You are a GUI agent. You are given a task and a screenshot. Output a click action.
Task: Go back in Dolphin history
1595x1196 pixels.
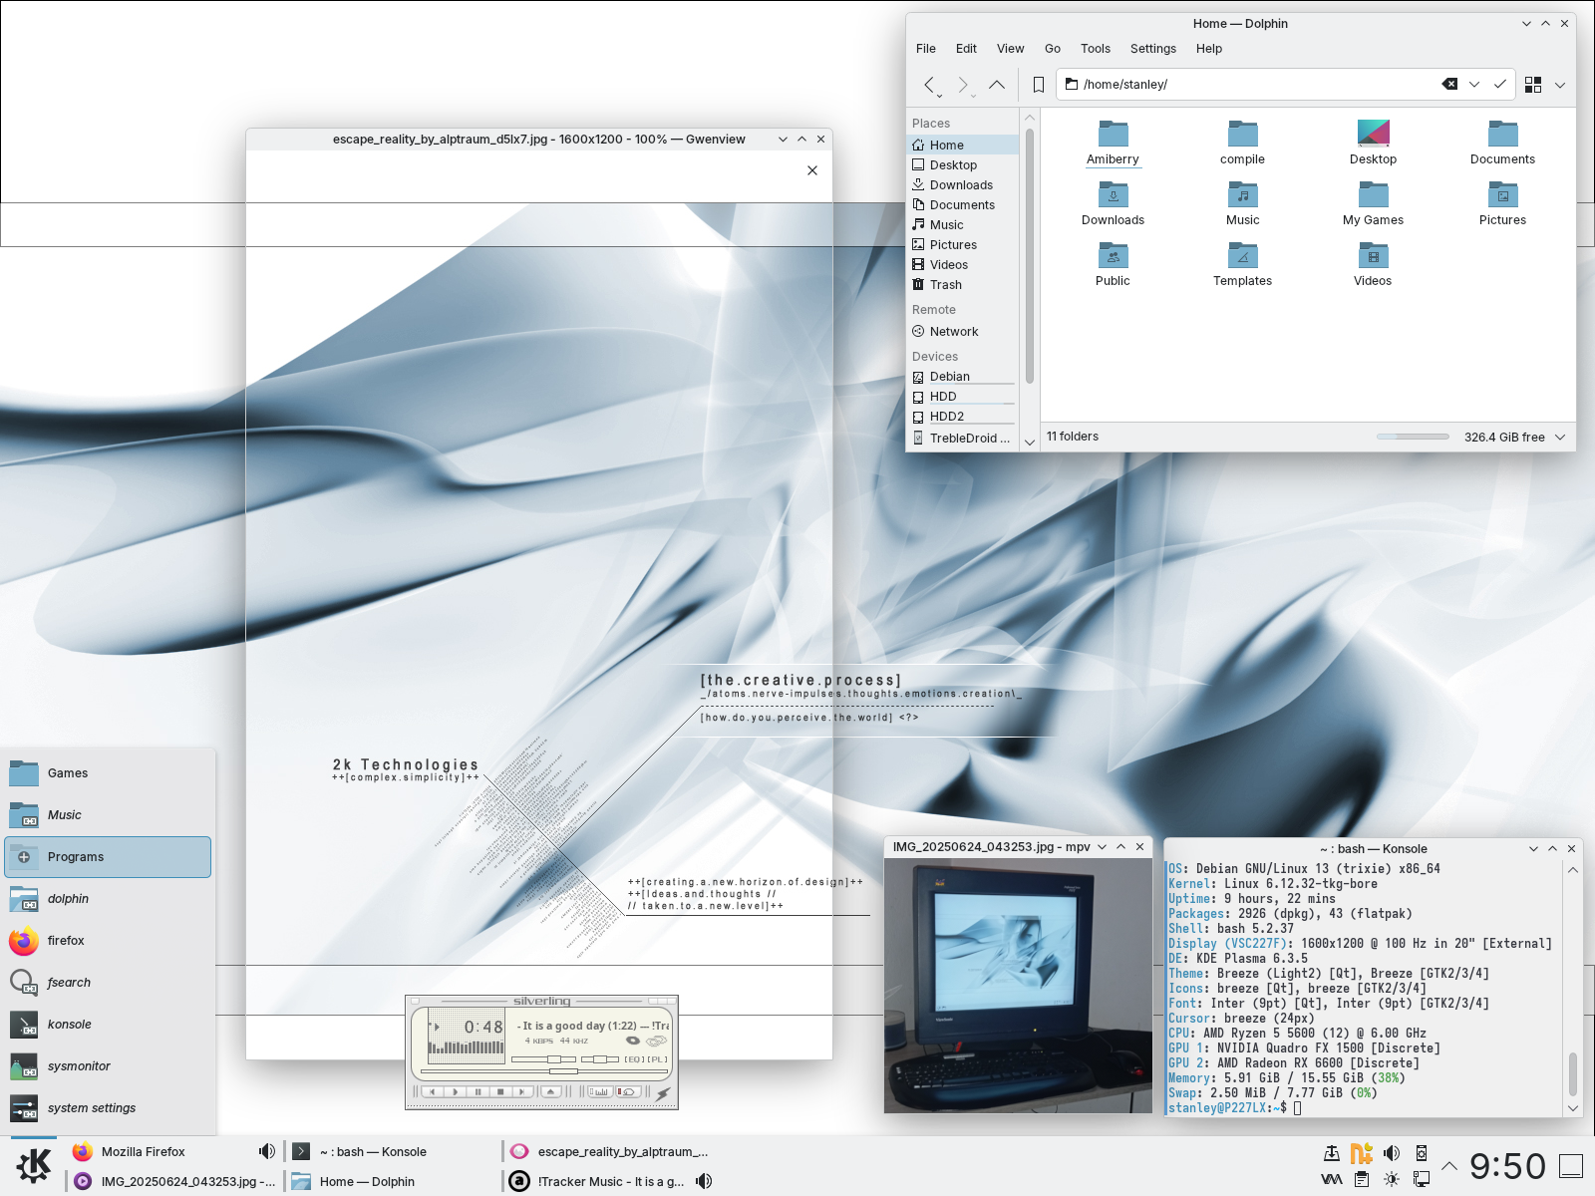pos(929,85)
